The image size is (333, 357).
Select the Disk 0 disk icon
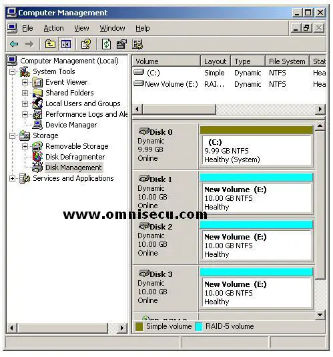143,131
